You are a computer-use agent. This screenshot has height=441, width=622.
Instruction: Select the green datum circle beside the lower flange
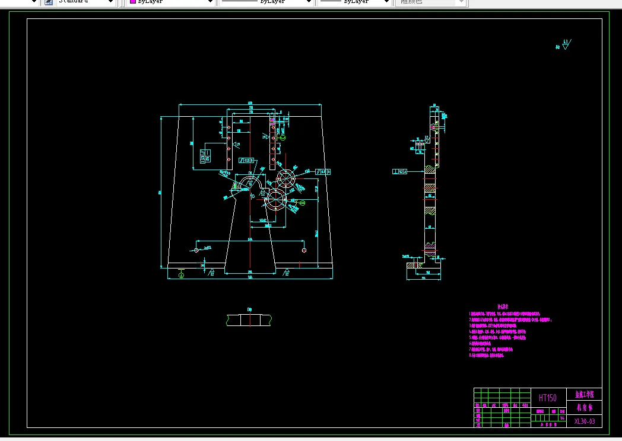point(302,203)
